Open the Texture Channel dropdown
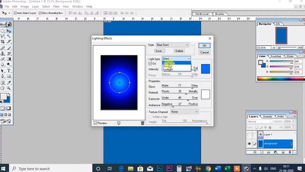Viewport: 305px width, 172px height. coord(184,112)
